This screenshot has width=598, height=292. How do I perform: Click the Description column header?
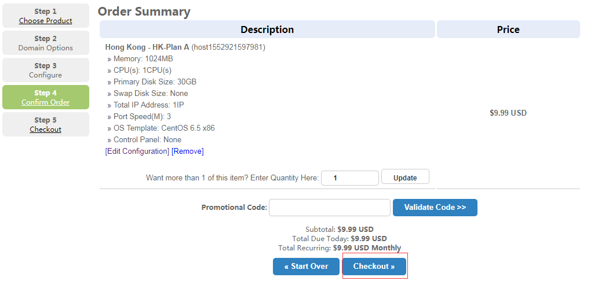click(267, 29)
